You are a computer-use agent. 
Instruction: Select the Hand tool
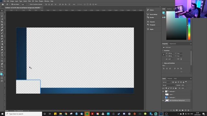(2, 64)
